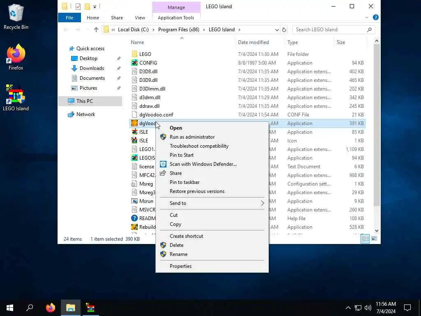
Task: Click the Properties quick access toolbar icon
Action: pos(78,7)
